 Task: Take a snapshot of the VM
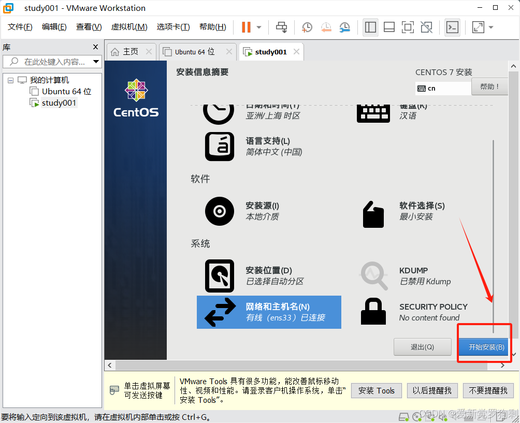point(307,27)
